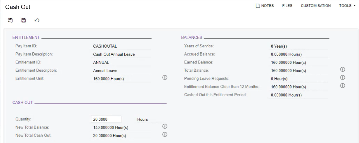This screenshot has height=143, width=359.
Task: Click the Hours unit field beside Quantity
Action: 143,119
